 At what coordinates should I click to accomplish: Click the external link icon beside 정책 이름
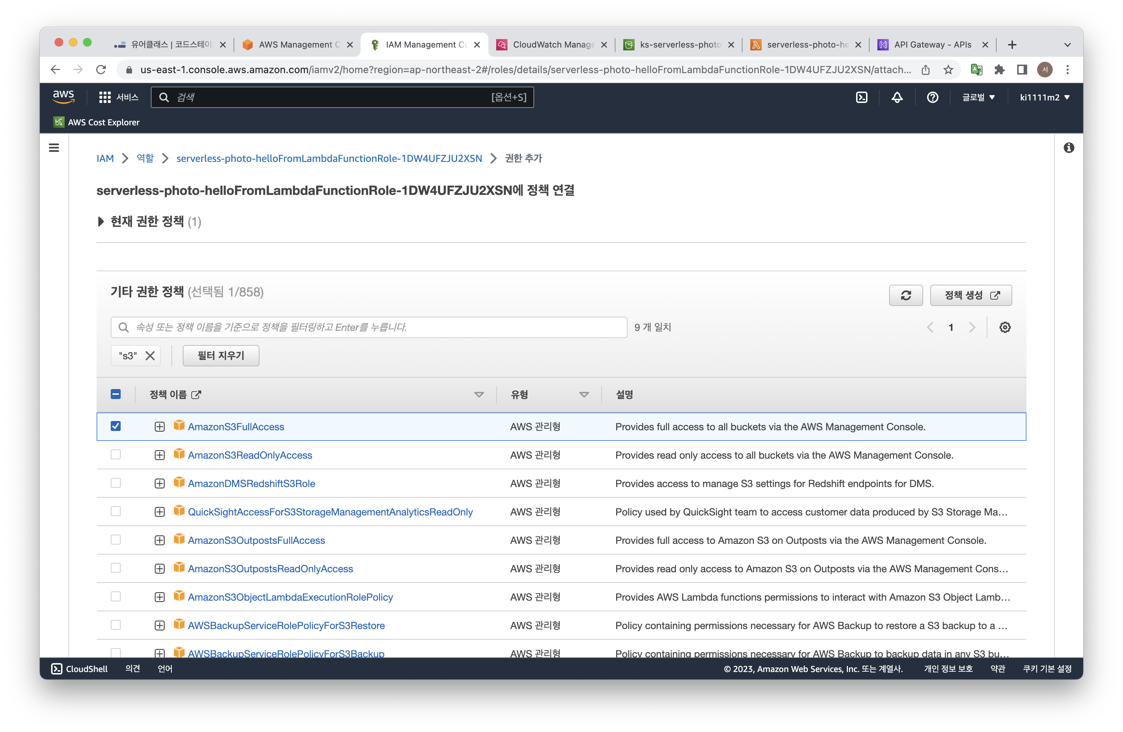(x=196, y=394)
